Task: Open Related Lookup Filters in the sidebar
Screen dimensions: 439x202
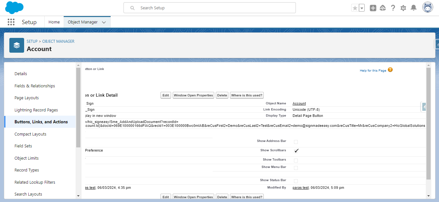Action: (35, 182)
